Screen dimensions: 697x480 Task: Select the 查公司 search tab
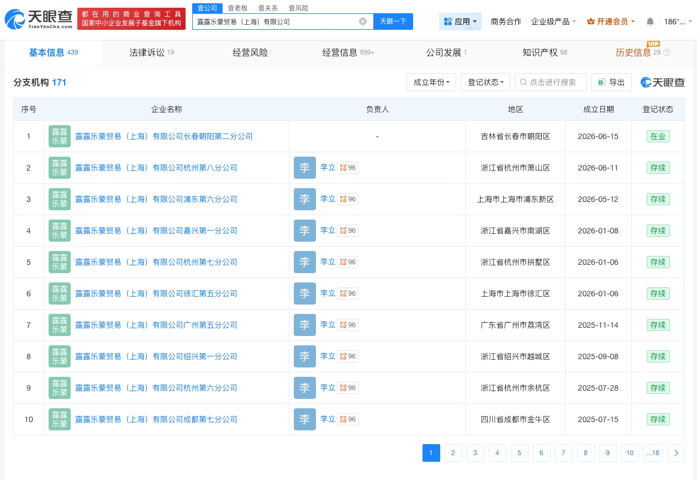(208, 8)
